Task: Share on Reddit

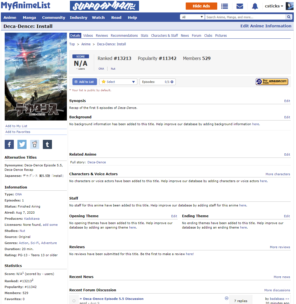Action: coord(35,145)
